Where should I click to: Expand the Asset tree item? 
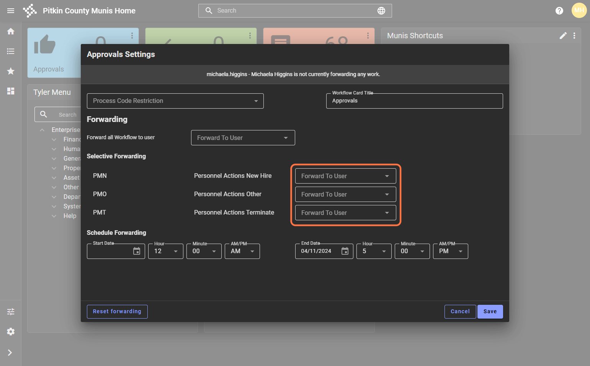[x=54, y=178]
